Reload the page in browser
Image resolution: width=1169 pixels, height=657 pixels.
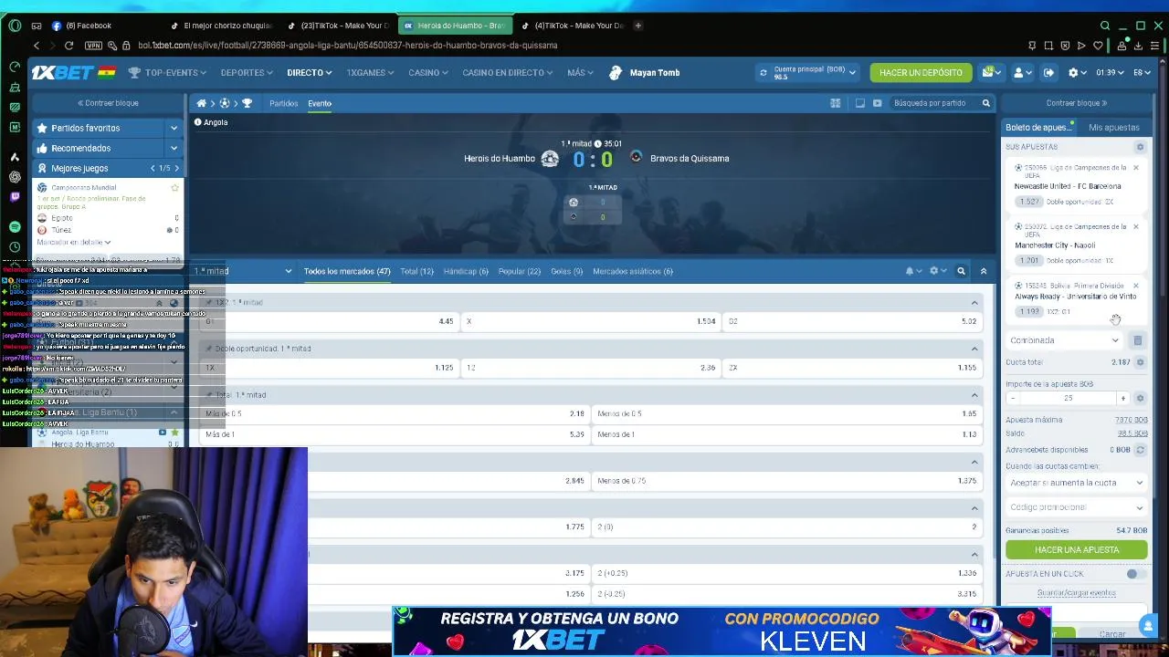click(68, 45)
